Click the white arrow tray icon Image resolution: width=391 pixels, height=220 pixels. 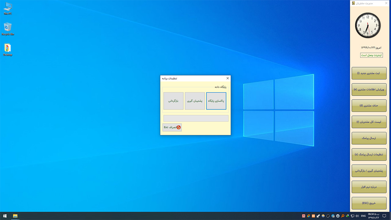coord(318,216)
